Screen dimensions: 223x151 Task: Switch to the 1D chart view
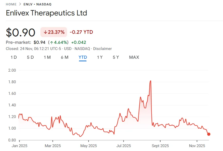pyautogui.click(x=13, y=57)
